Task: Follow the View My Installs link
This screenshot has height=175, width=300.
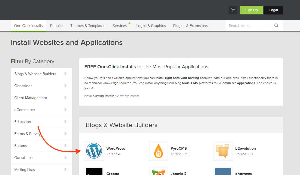Action: click(x=128, y=96)
